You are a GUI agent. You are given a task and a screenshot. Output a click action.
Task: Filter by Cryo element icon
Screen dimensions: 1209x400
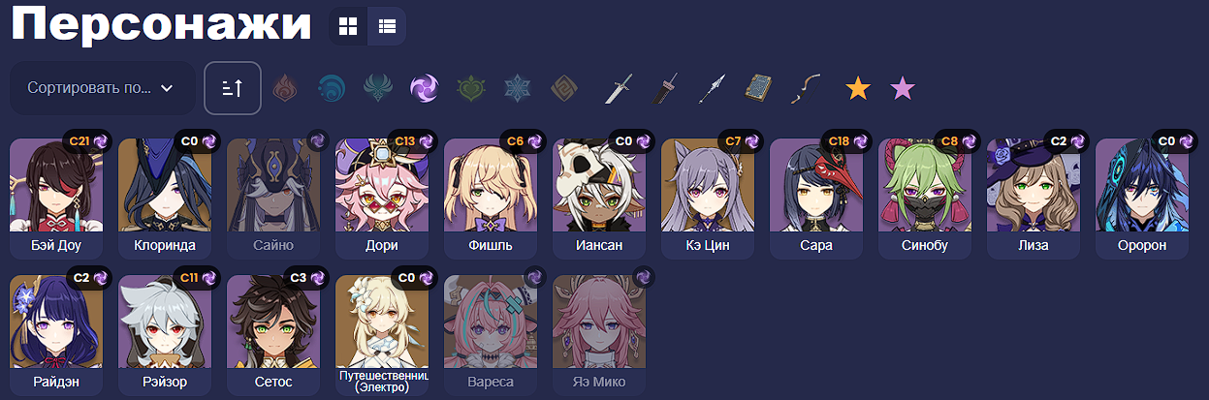tap(518, 89)
